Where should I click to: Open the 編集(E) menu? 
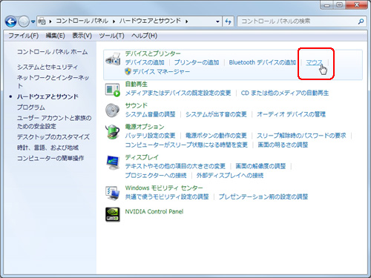(55, 36)
